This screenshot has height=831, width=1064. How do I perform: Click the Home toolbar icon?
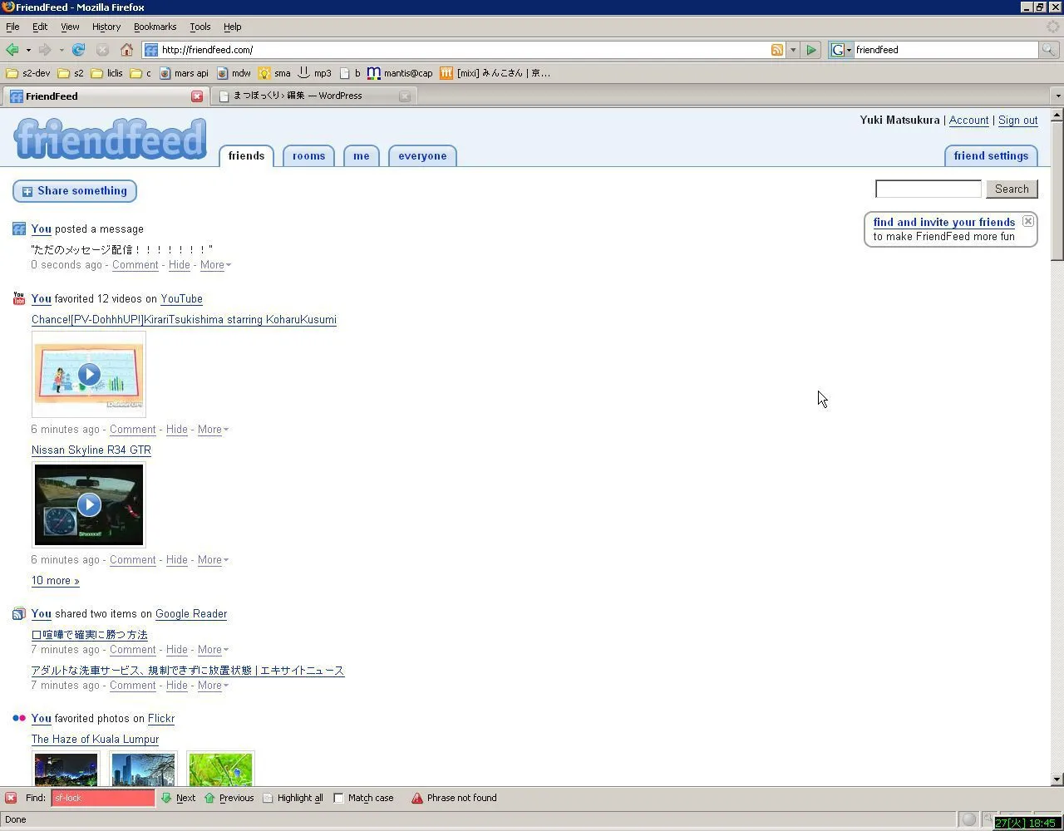pos(126,50)
